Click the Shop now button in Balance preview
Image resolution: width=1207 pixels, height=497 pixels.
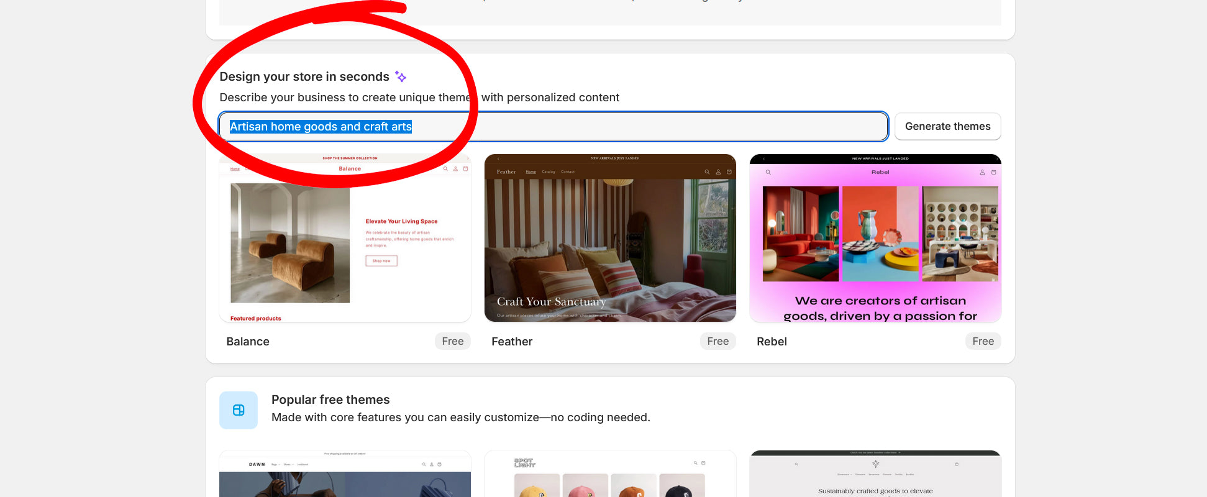click(381, 261)
